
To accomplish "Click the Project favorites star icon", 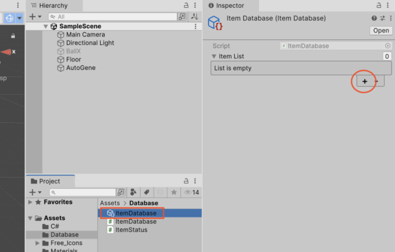I will [x=174, y=193].
